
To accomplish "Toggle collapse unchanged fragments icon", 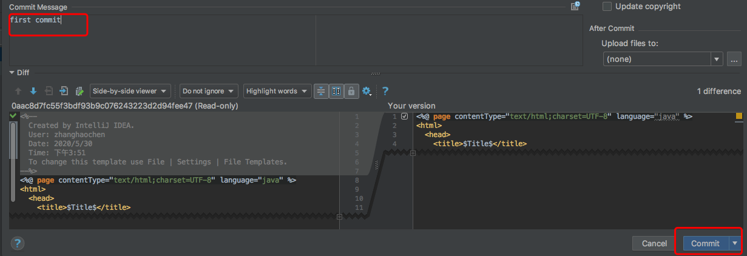I will pyautogui.click(x=322, y=91).
